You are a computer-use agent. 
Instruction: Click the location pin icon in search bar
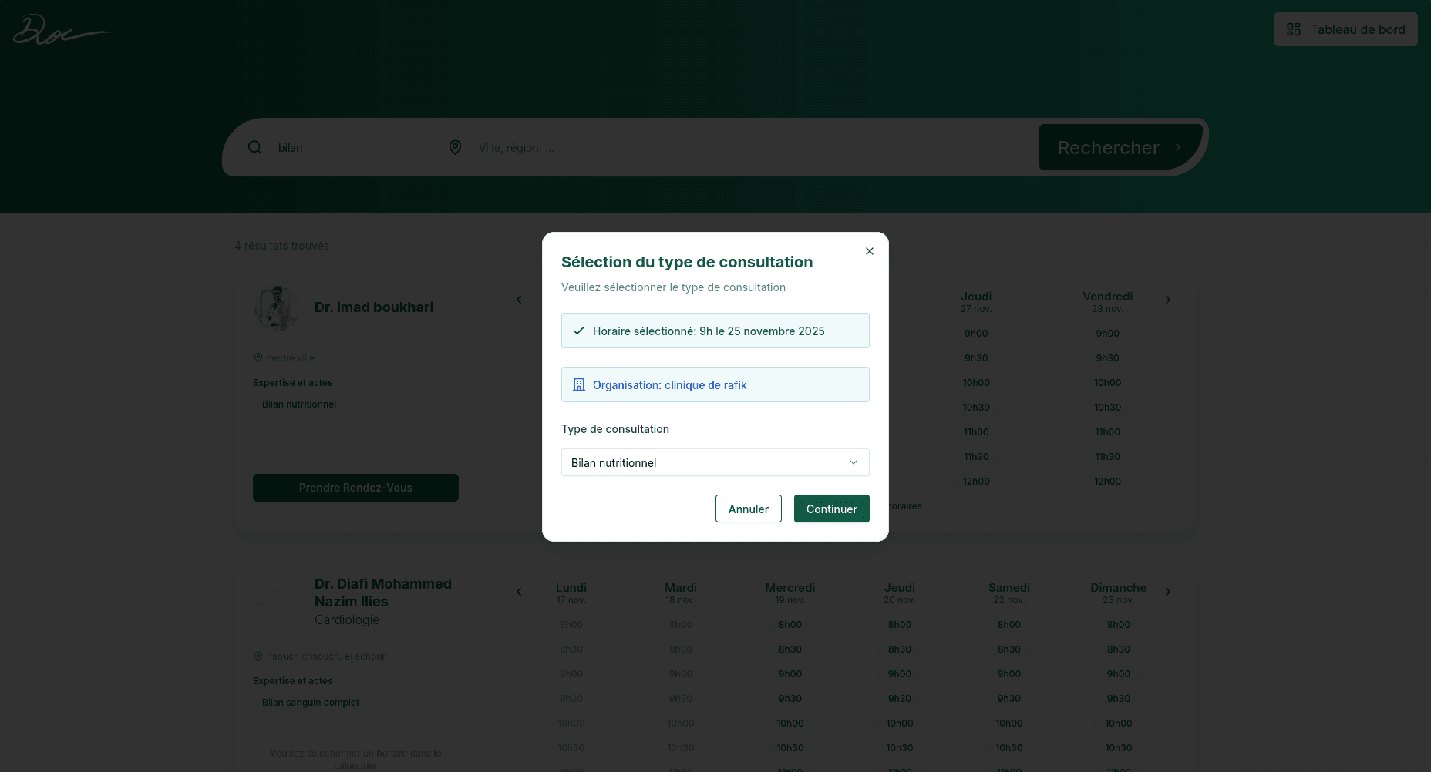tap(455, 147)
